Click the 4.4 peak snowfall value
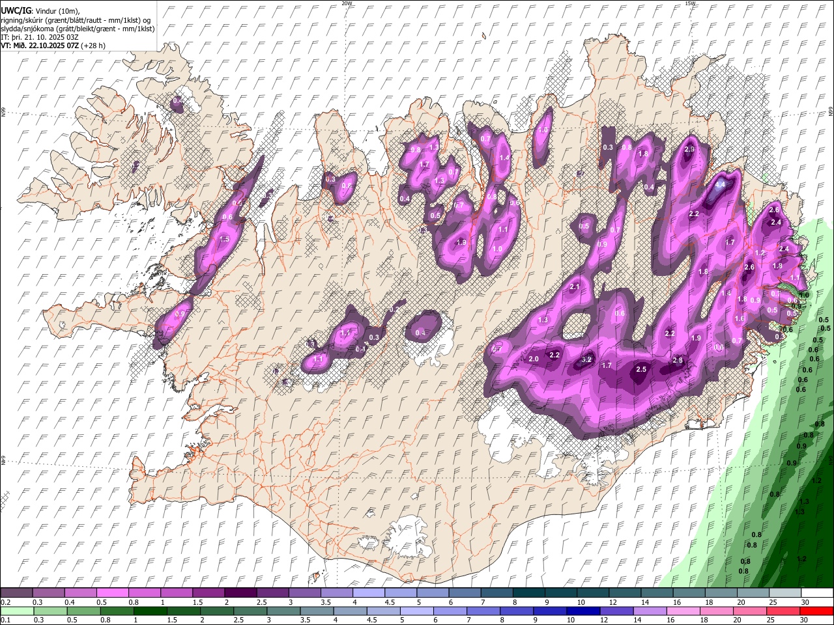Screen dimensions: 834x625 tap(720, 185)
